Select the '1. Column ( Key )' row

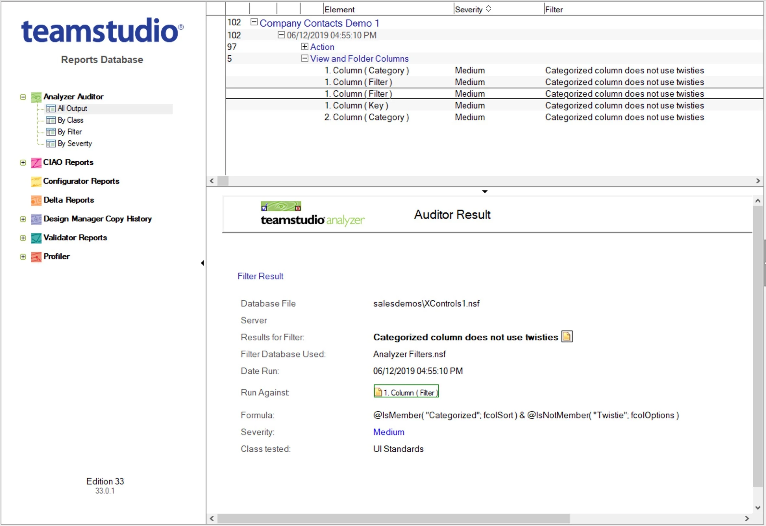pyautogui.click(x=494, y=105)
